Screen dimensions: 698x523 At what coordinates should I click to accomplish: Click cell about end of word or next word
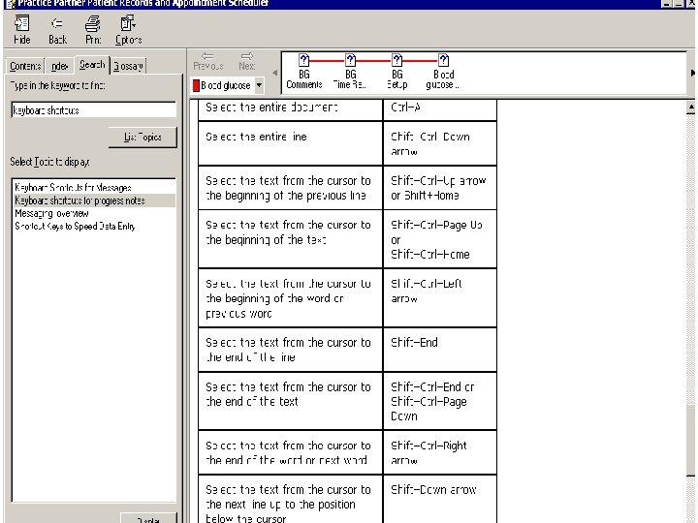pos(290,452)
